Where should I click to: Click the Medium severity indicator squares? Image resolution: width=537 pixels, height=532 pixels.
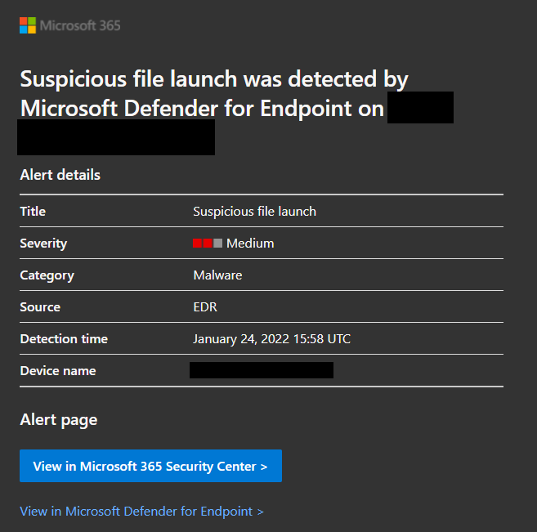click(208, 243)
